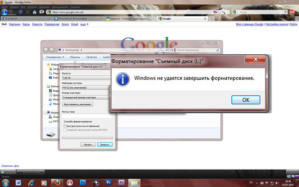Go to the Firefox home page icon

[x=34, y=12]
